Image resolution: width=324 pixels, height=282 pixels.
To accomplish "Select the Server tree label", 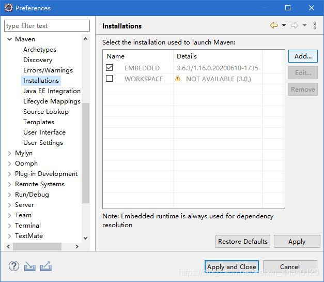I will click(25, 205).
